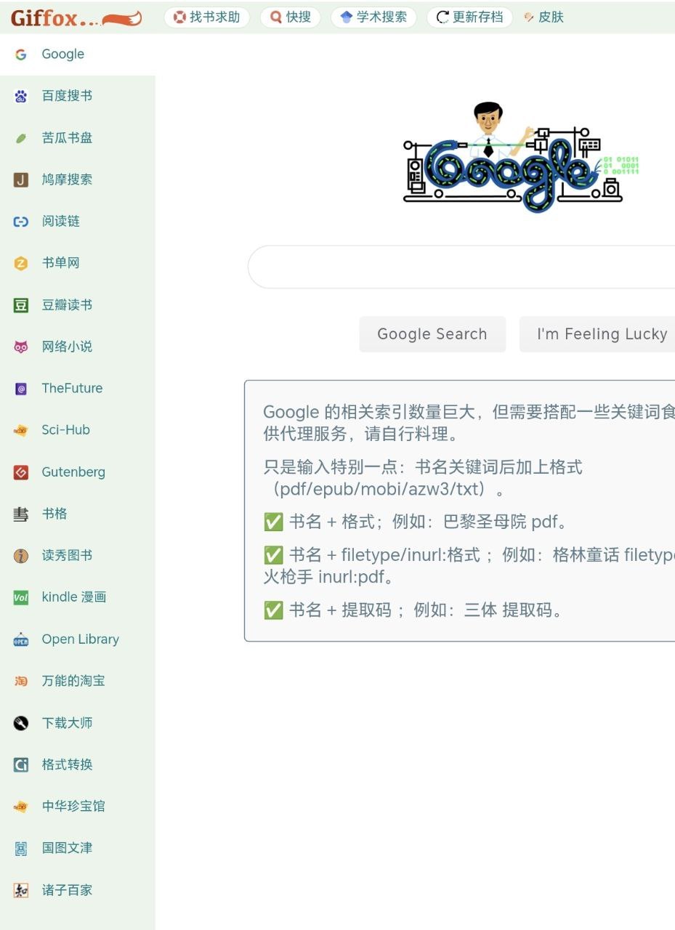Open 万能的淘宝 sidebar entry
Image resolution: width=675 pixels, height=930 pixels.
[78, 681]
